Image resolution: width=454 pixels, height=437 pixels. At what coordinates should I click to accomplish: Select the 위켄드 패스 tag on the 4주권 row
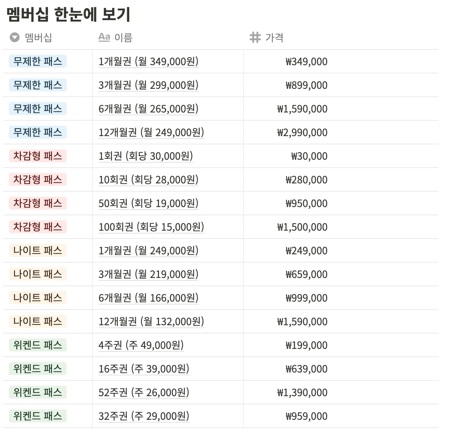(x=37, y=345)
